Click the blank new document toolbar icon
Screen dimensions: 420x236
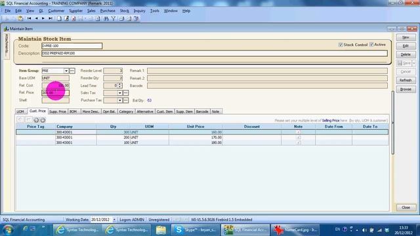(x=60, y=18)
